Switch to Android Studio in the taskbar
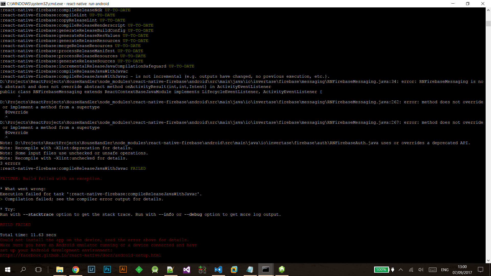 tap(155, 270)
